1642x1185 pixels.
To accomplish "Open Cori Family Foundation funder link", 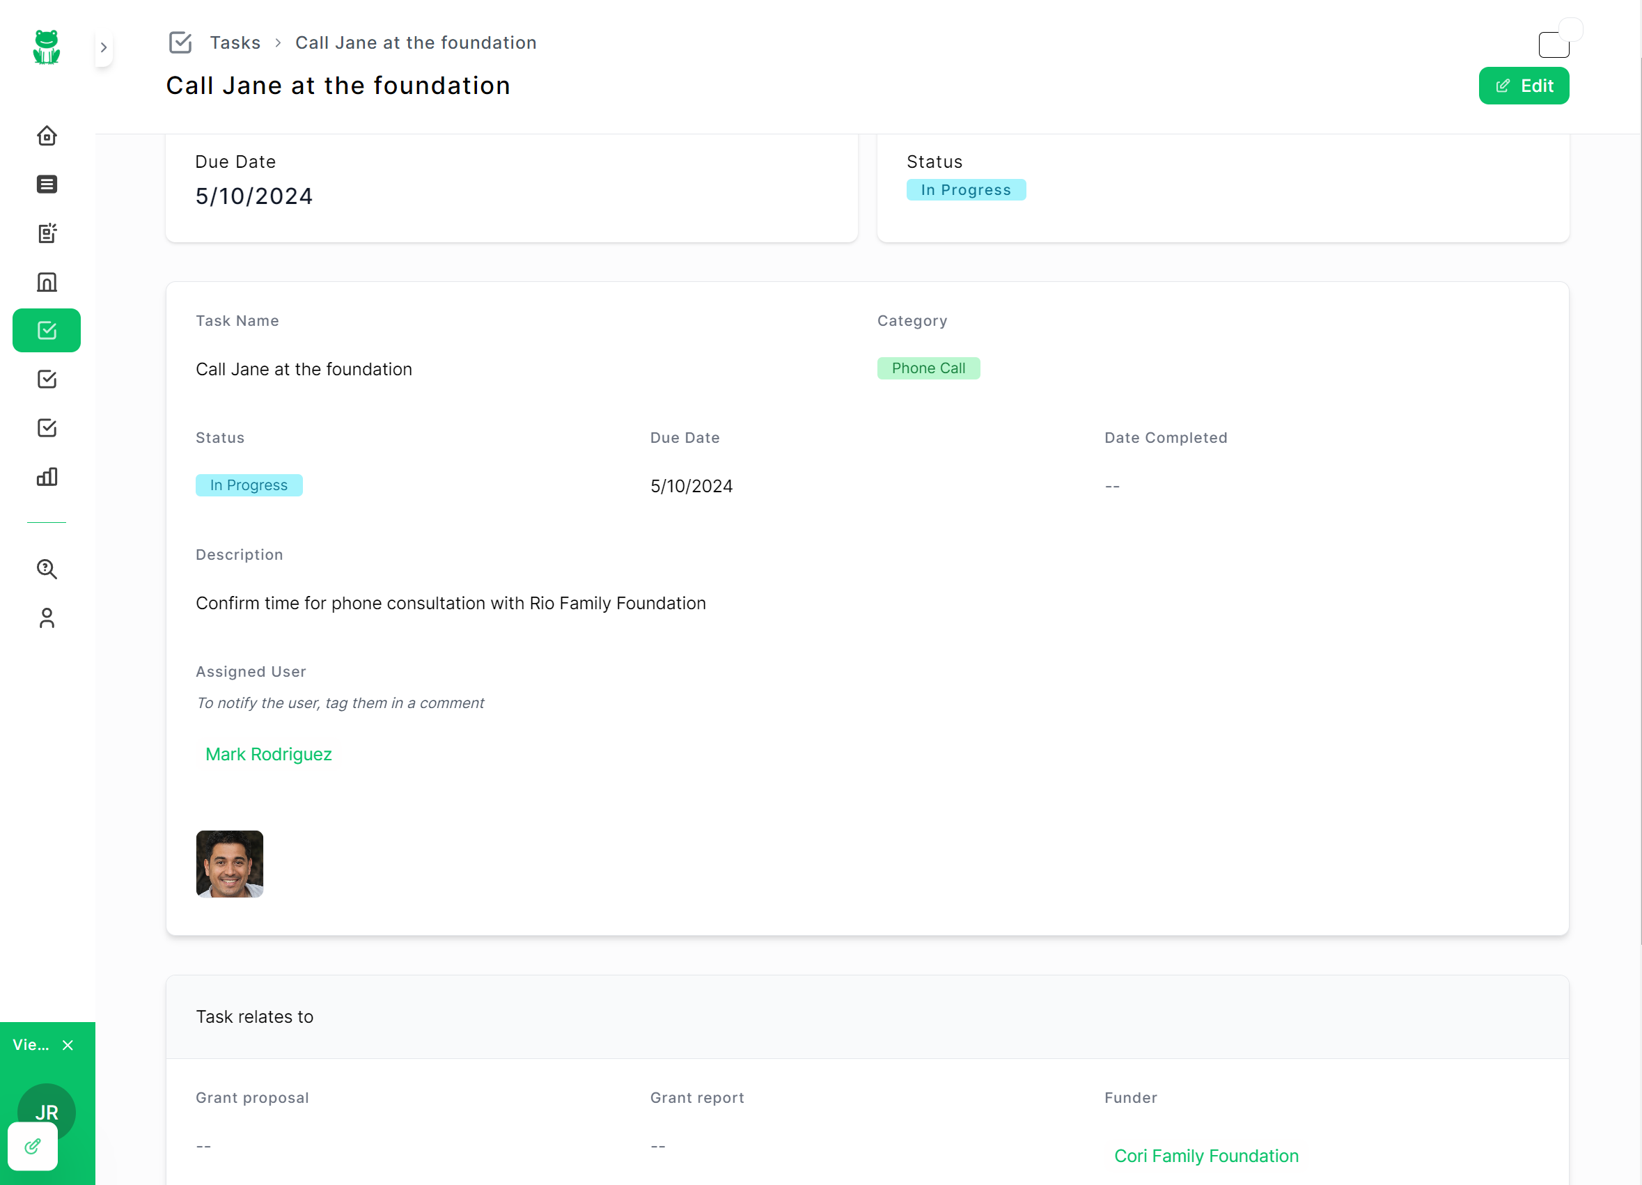I will (x=1205, y=1155).
